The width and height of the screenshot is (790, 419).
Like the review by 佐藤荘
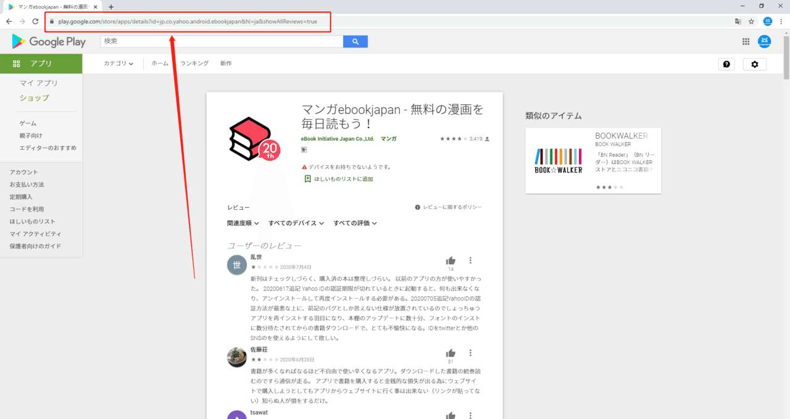pos(451,353)
